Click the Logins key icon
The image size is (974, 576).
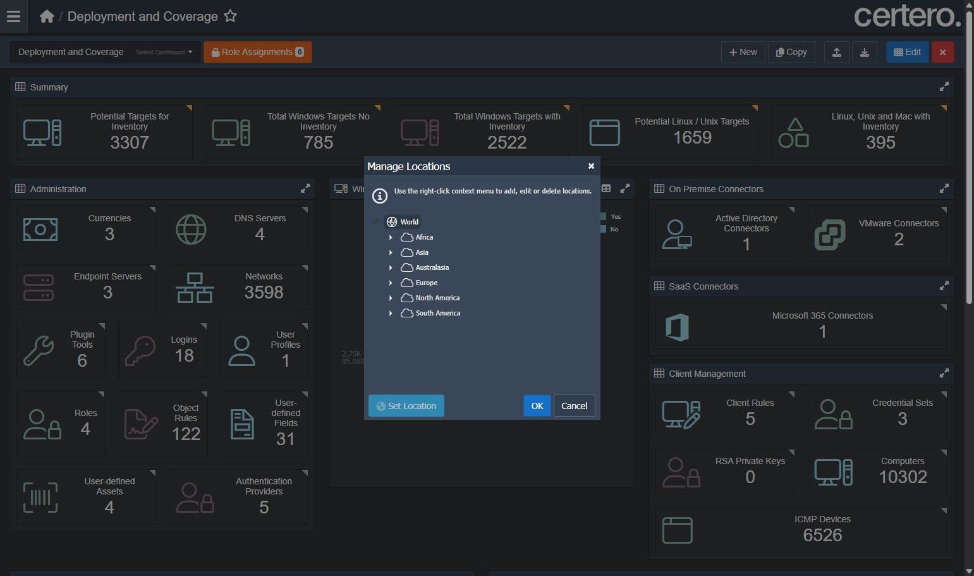point(140,351)
